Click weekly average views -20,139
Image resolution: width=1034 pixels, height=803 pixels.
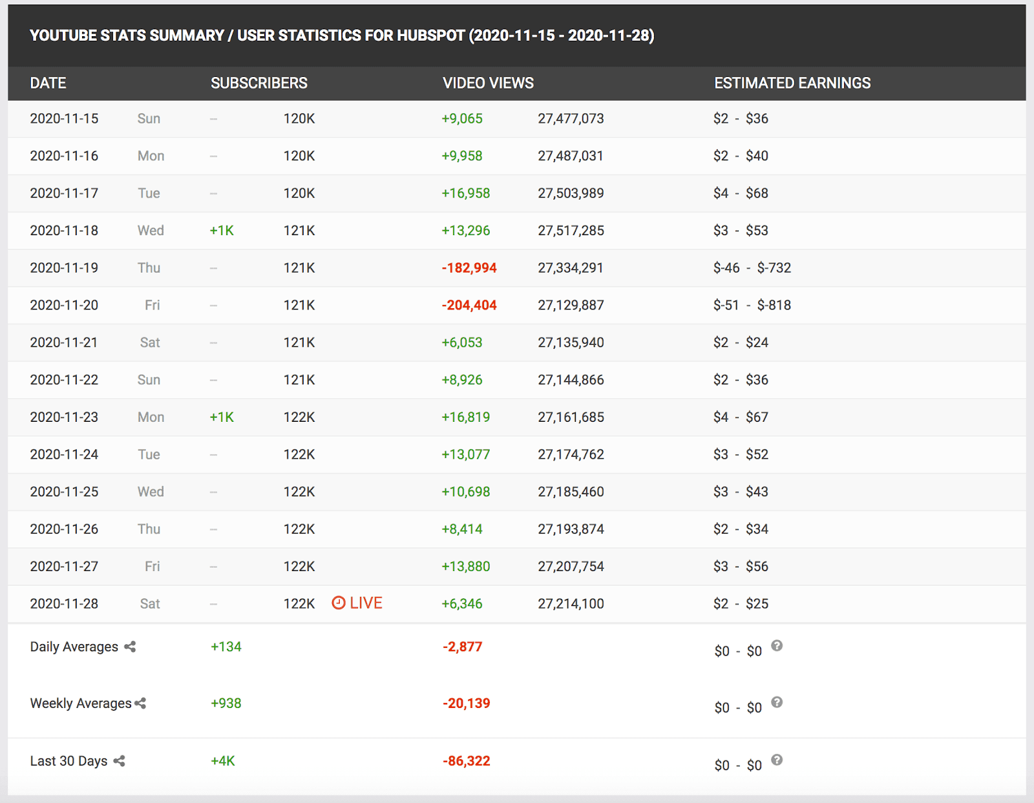point(467,704)
